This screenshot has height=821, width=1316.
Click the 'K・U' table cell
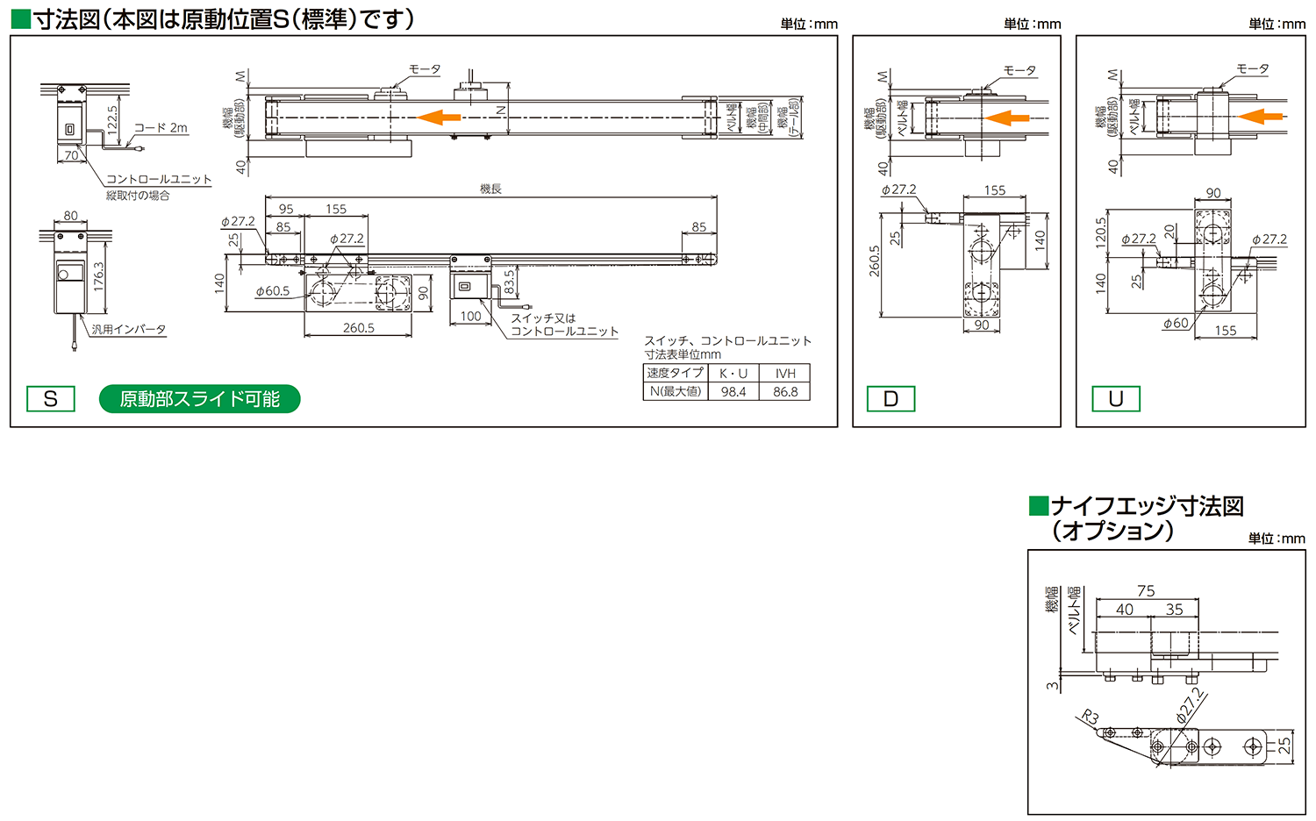tap(733, 373)
